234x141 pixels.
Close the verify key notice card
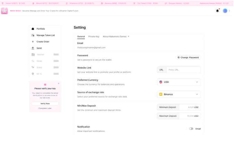point(58,83)
